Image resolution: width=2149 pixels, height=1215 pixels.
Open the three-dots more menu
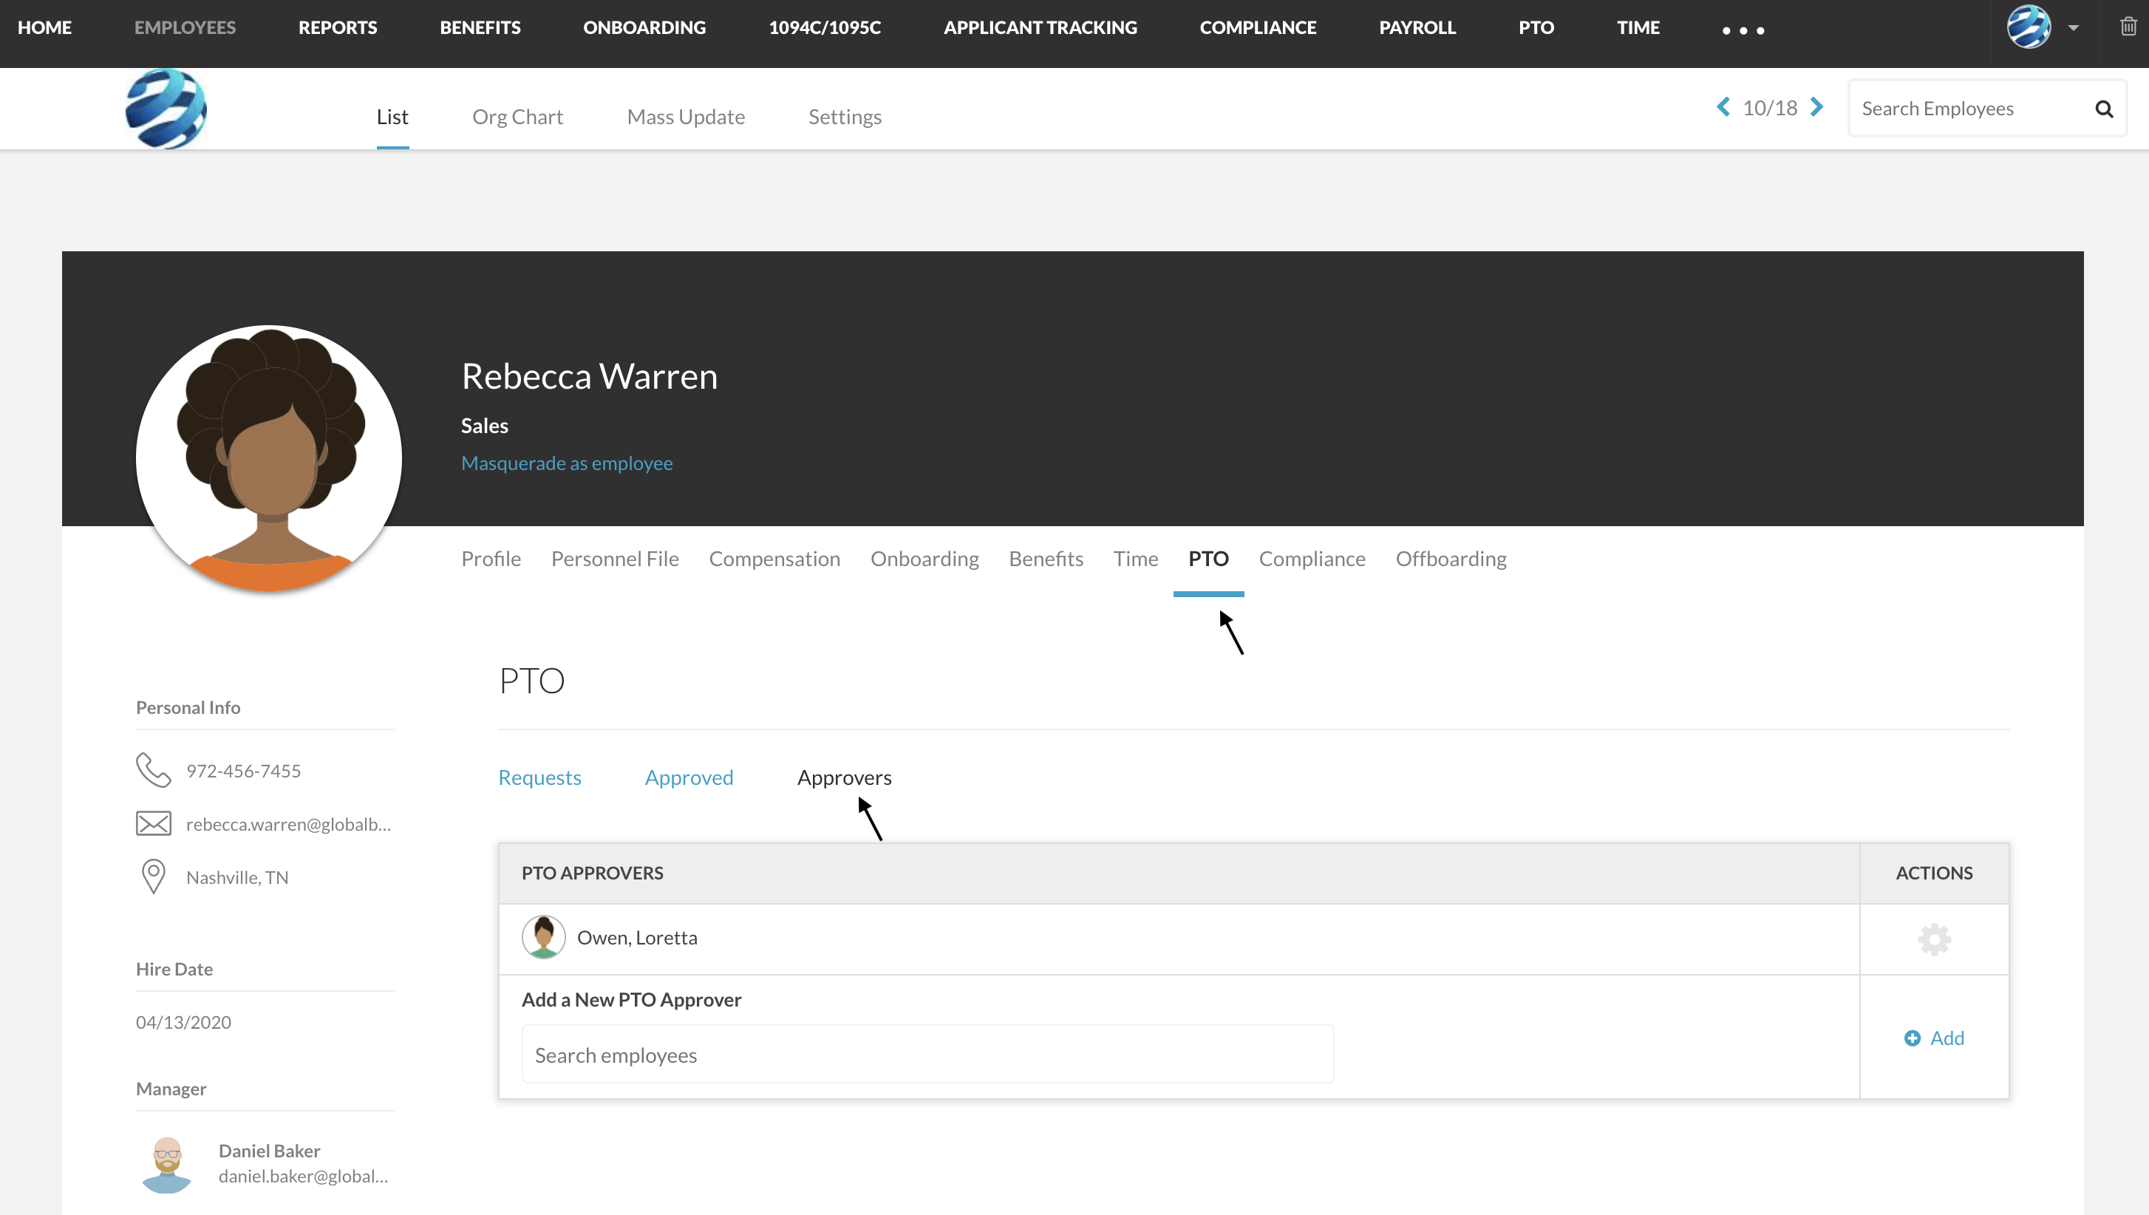[x=1743, y=30]
